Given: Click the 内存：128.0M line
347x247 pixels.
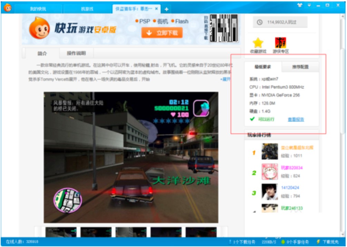Looking at the screenshot, I should click(262, 103).
